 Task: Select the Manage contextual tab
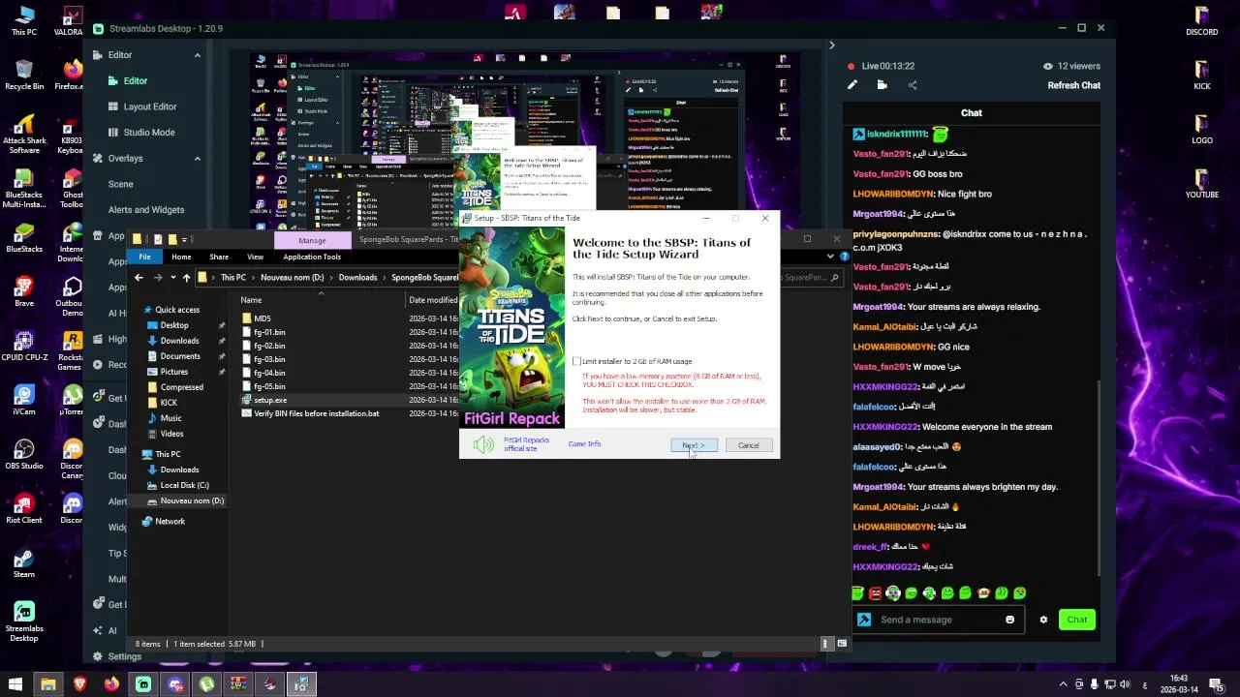coord(312,240)
